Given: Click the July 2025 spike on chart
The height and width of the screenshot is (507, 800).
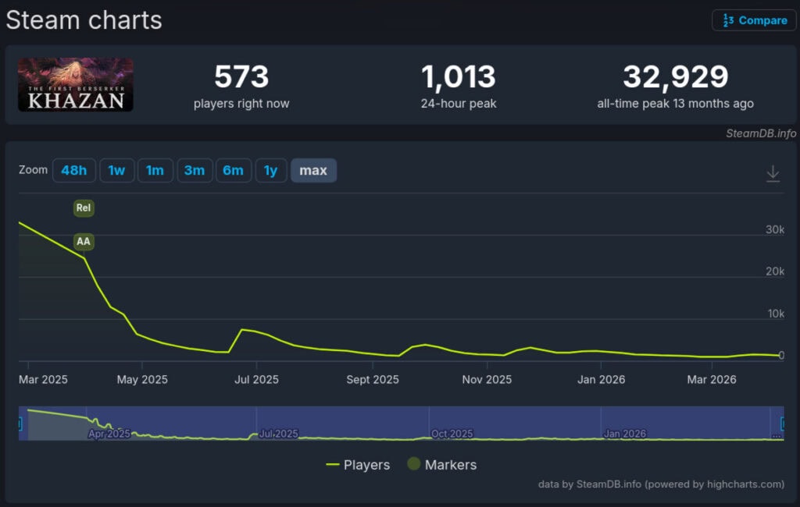Looking at the screenshot, I should pyautogui.click(x=242, y=330).
